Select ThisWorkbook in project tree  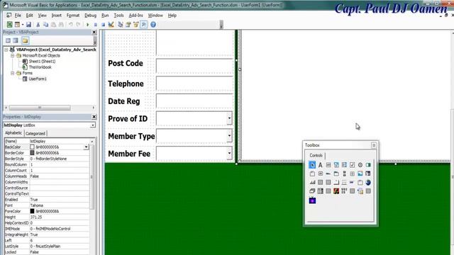click(x=40, y=67)
